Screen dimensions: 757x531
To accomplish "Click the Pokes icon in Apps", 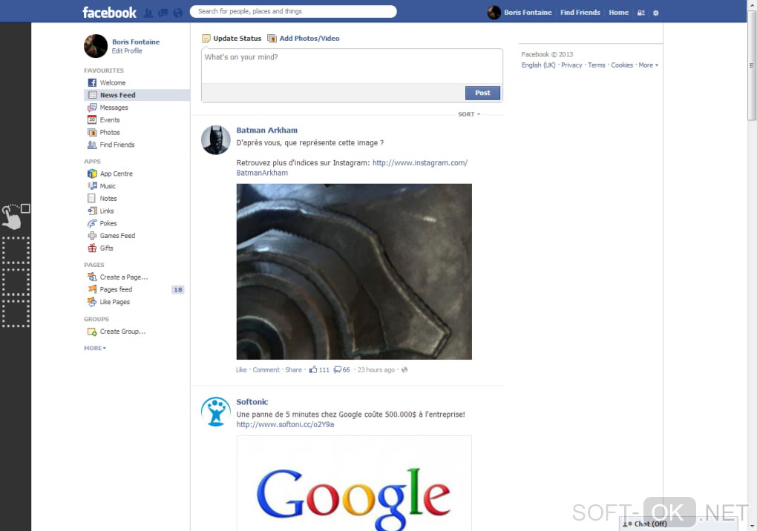I will [x=92, y=223].
